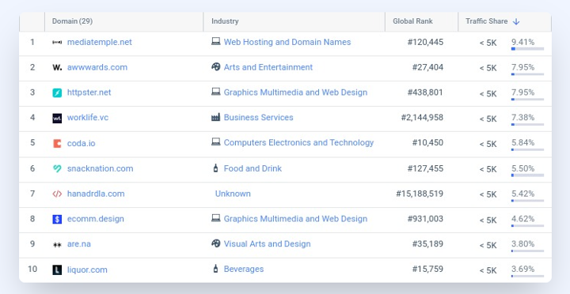The image size is (570, 294).
Task: Open the mediatemple.net domain link
Action: (100, 42)
